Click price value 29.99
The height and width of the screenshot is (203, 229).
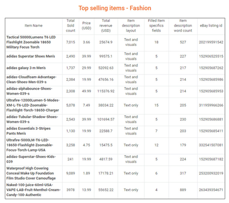tap(86, 68)
